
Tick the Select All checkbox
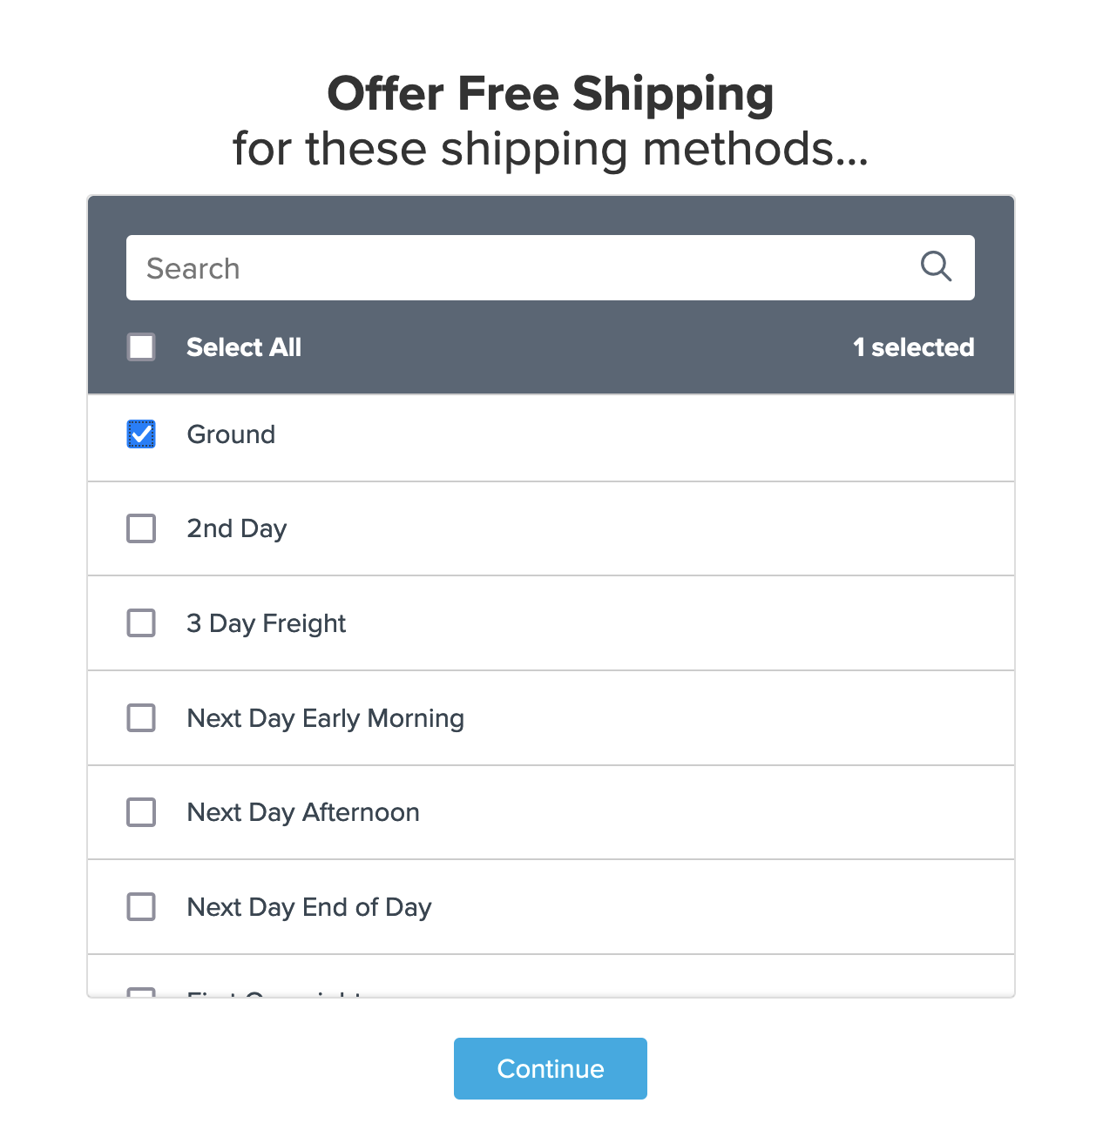(141, 347)
